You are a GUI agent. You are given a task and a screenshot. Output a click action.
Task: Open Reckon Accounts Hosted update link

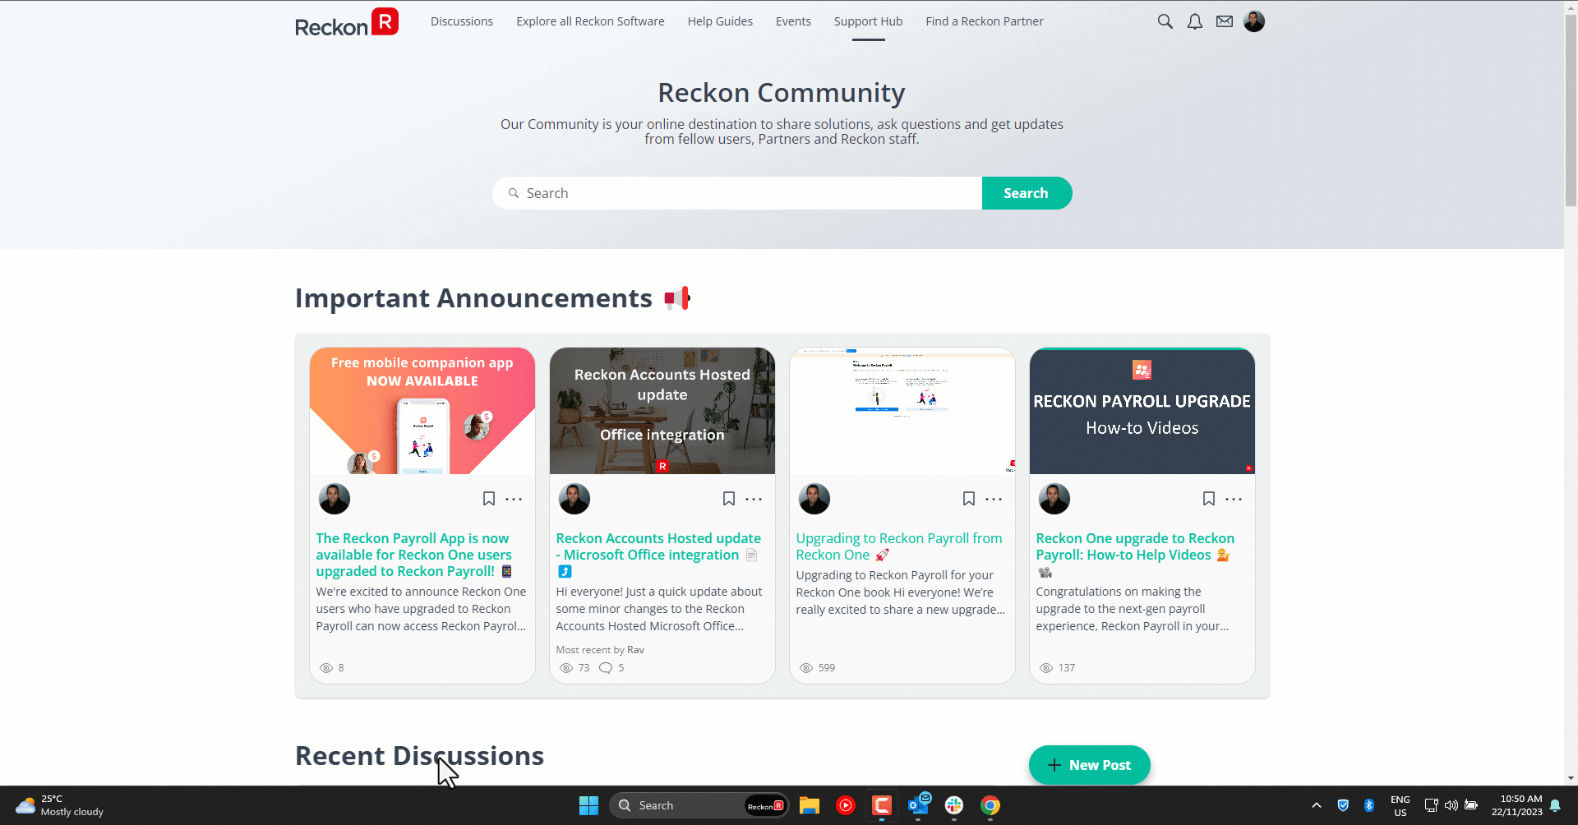[658, 555]
